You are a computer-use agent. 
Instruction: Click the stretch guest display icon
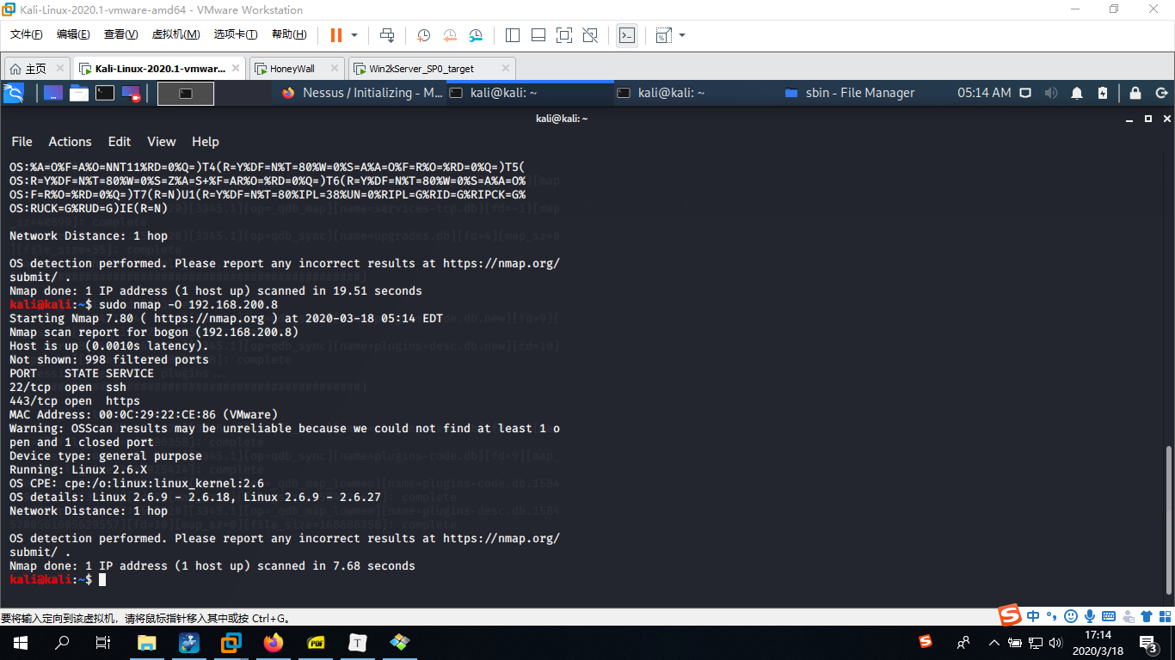(663, 35)
